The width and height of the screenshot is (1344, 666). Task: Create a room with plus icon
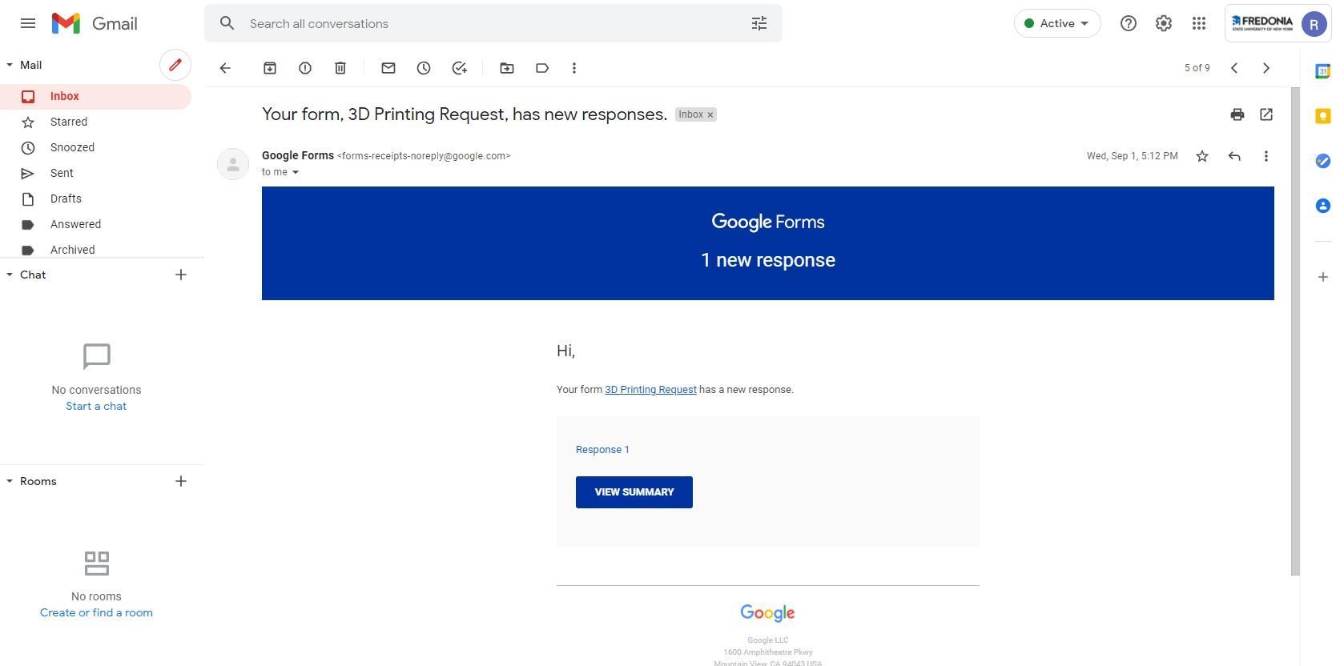click(x=181, y=481)
